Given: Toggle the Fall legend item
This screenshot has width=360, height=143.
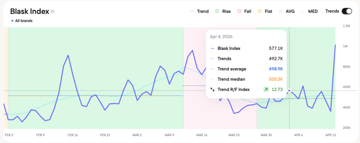Looking at the screenshot, I should click(x=245, y=11).
